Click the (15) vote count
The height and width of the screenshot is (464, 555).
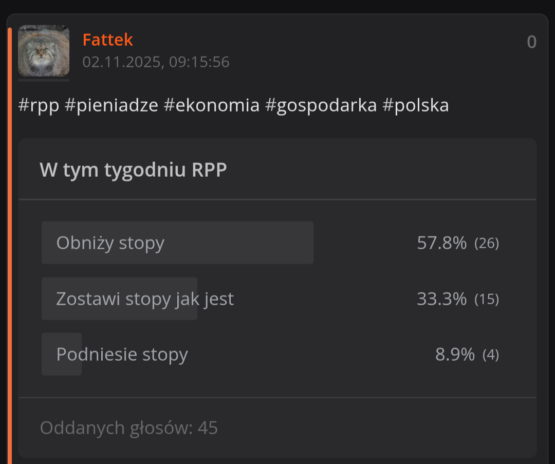[486, 299]
